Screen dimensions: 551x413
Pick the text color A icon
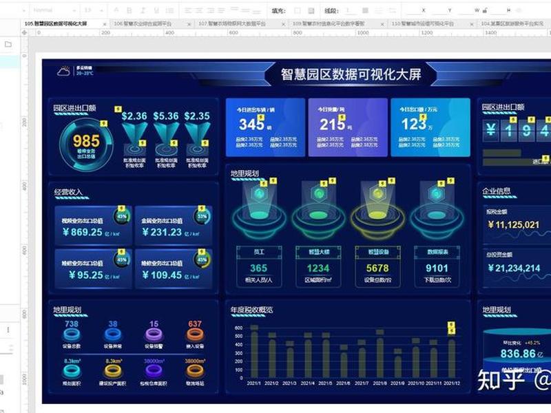click(116, 10)
